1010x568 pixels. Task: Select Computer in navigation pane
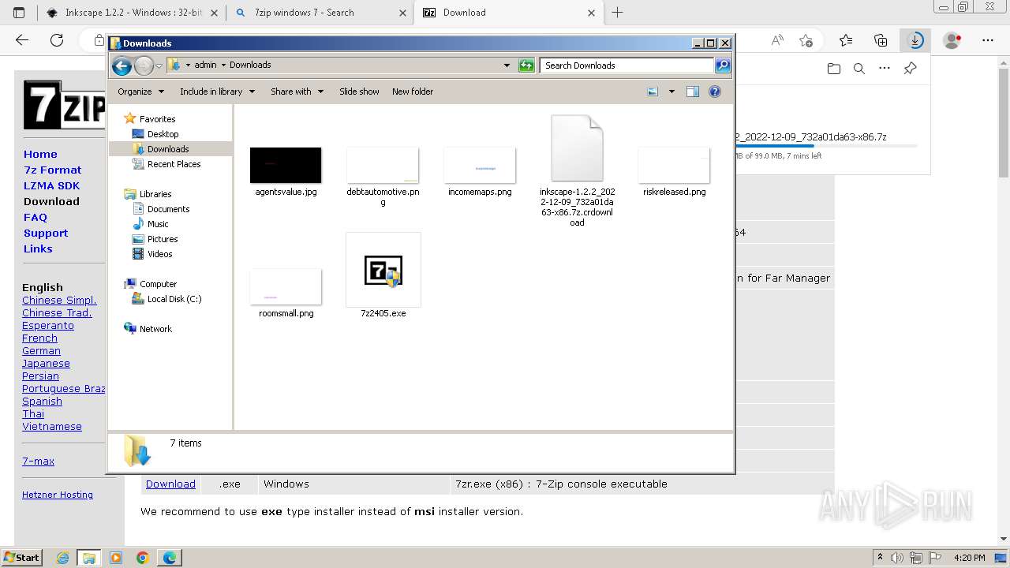tap(158, 284)
